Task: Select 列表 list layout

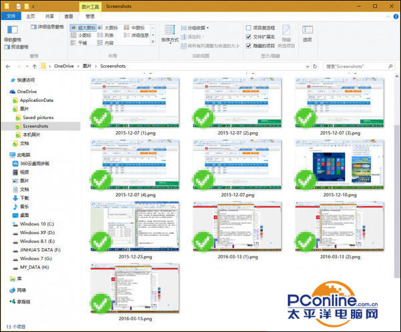Action: (x=106, y=35)
